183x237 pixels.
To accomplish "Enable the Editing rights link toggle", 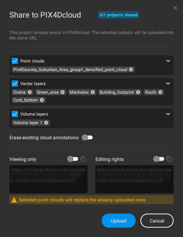I will point(159,159).
